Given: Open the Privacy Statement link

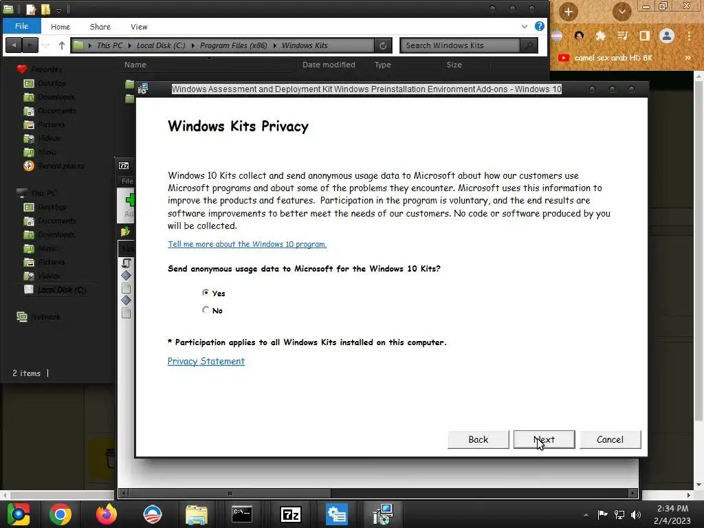Looking at the screenshot, I should pos(206,361).
